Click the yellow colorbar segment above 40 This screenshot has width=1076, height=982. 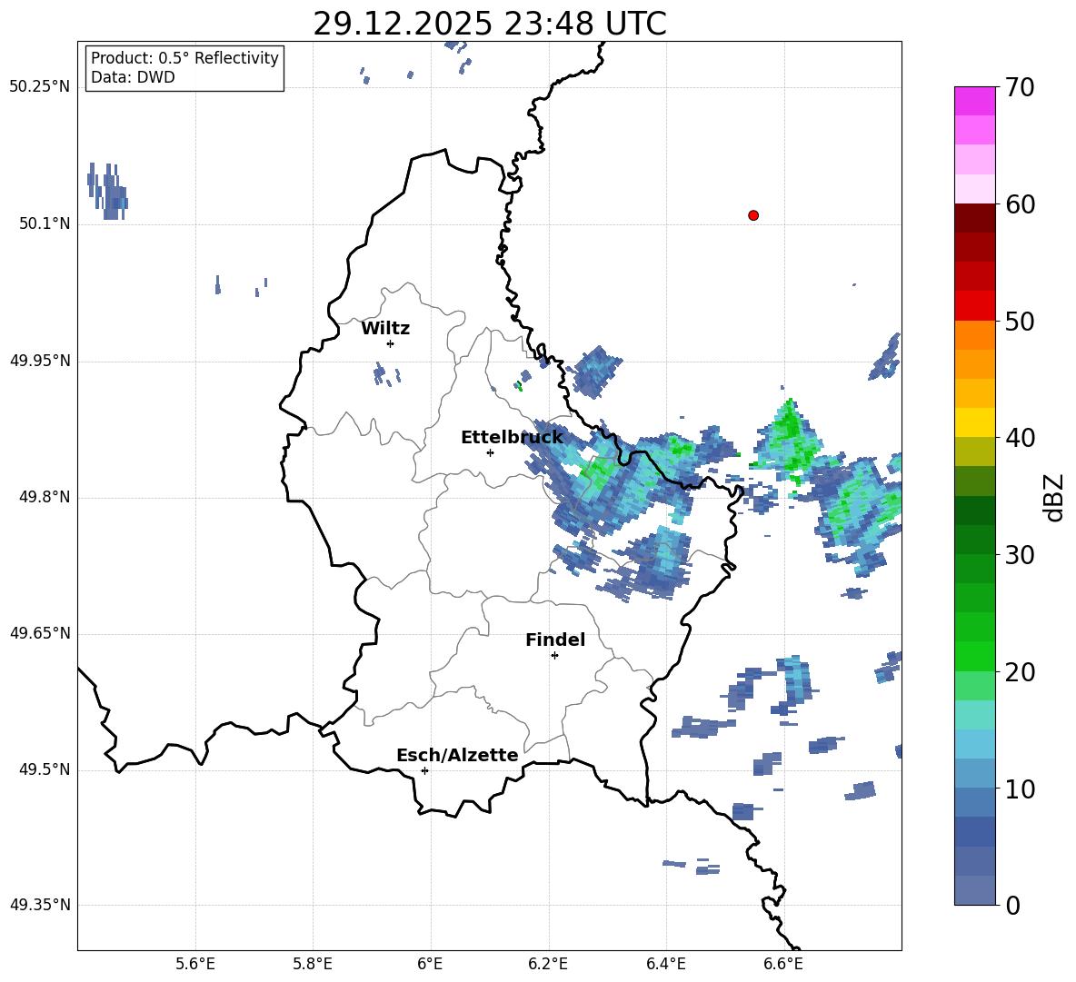[974, 422]
